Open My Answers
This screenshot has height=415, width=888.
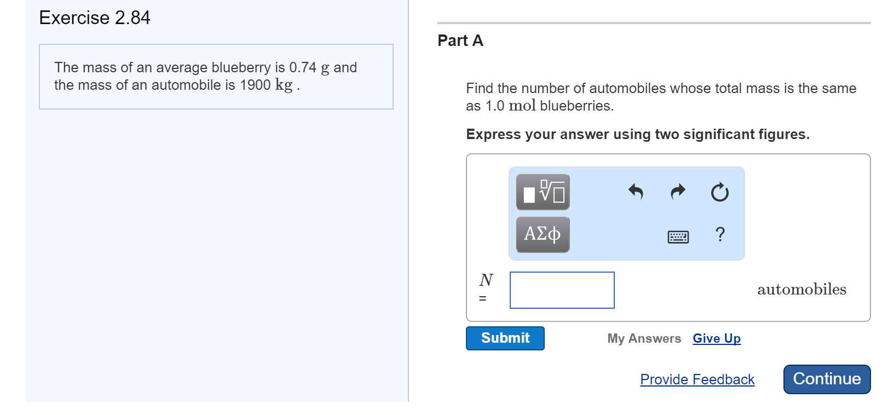[644, 338]
